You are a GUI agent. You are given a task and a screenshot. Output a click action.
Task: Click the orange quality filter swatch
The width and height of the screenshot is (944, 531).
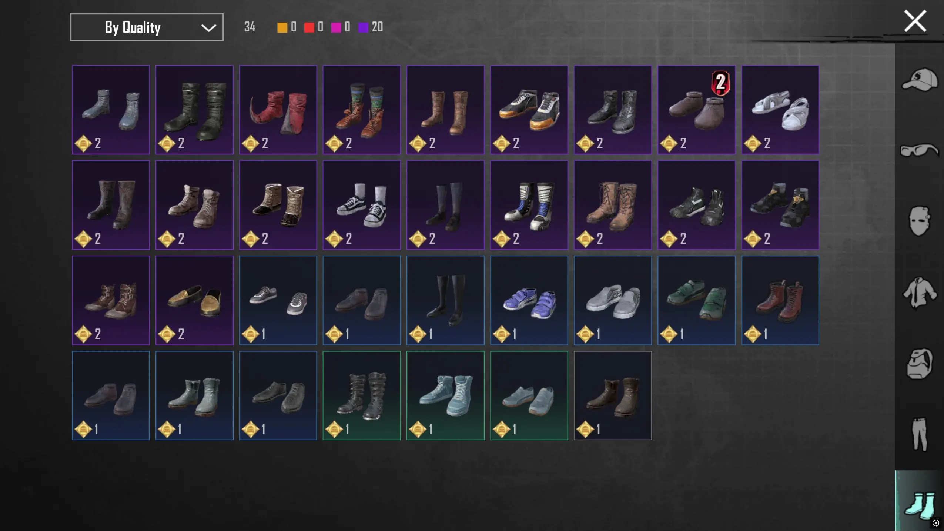pos(282,27)
